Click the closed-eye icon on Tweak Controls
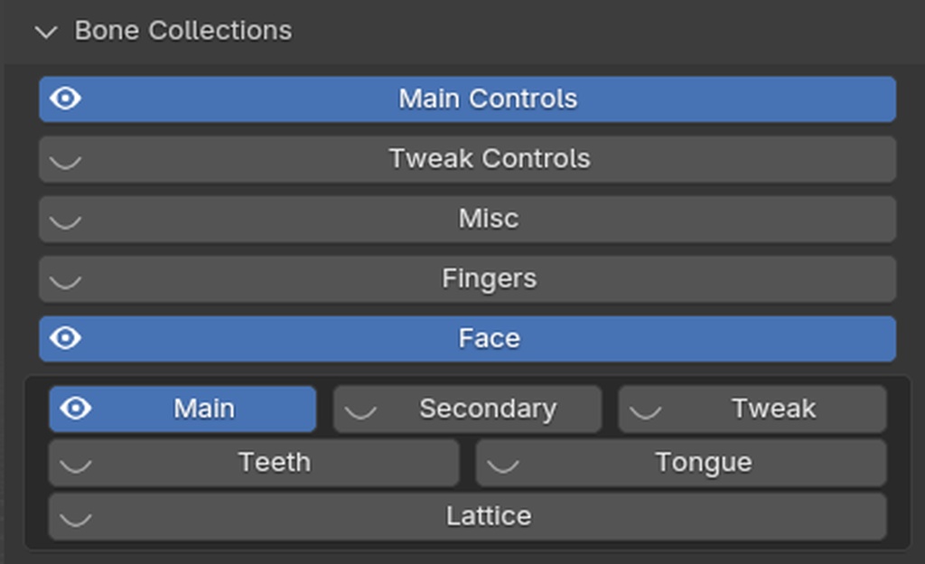This screenshot has width=925, height=564. point(65,161)
